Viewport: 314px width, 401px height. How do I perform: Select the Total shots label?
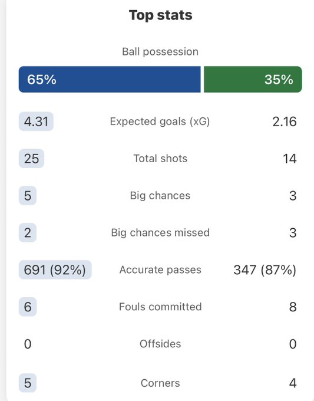(160, 159)
